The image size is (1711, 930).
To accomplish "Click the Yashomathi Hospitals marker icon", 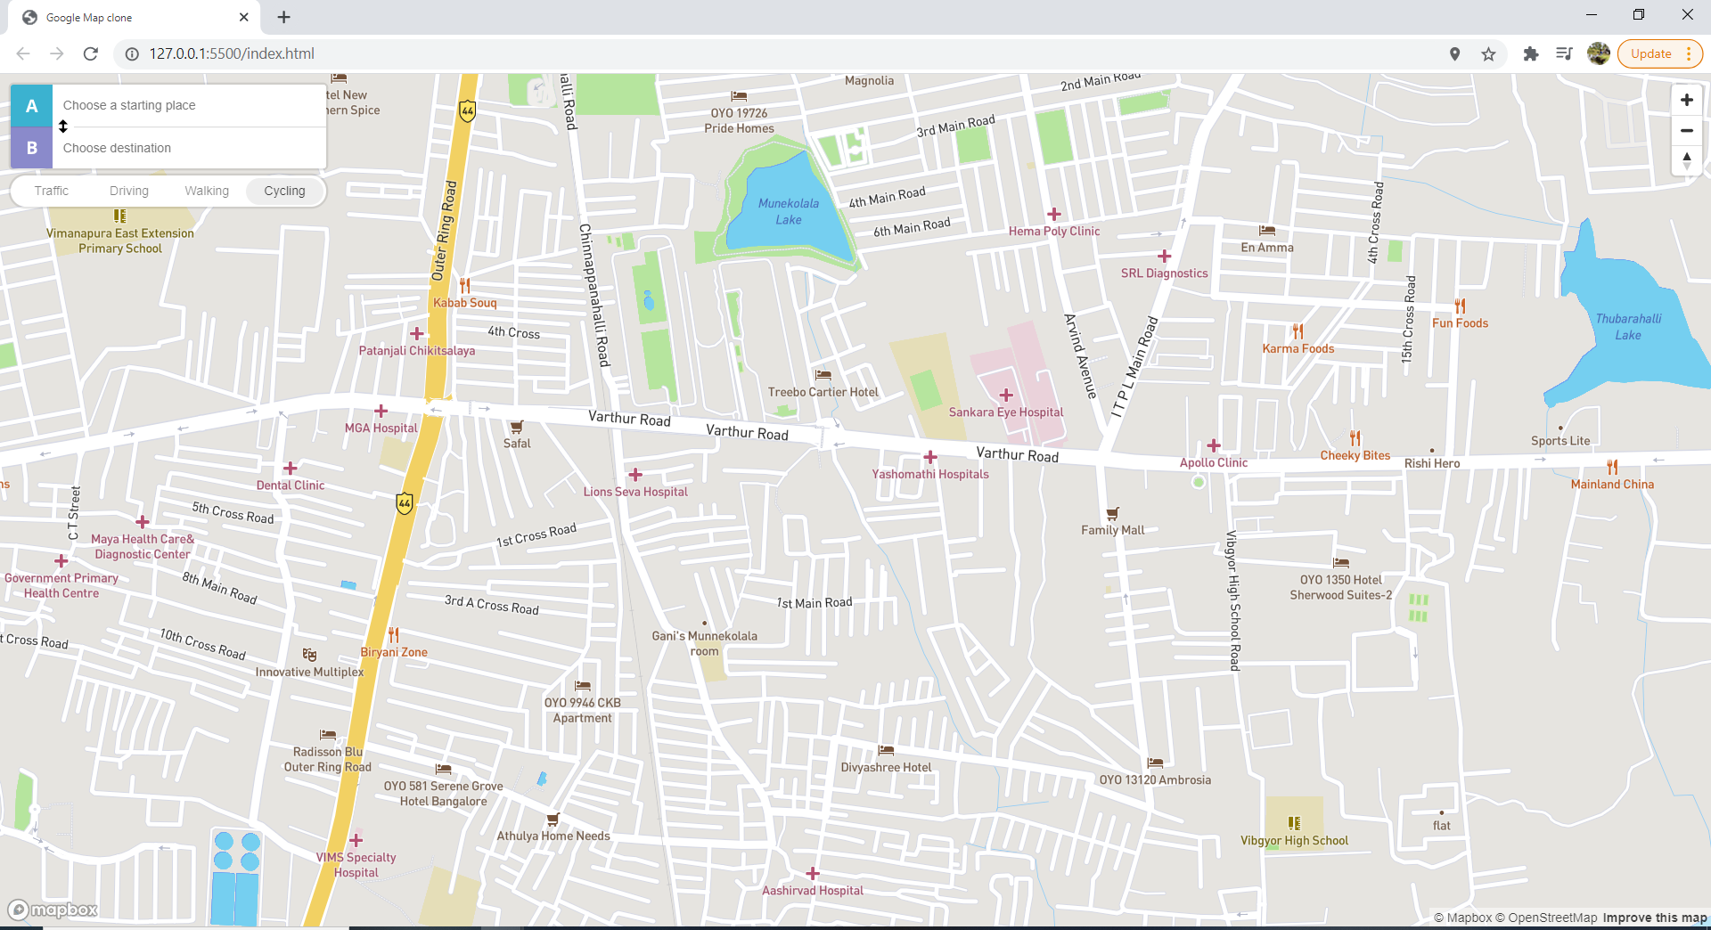I will [930, 457].
